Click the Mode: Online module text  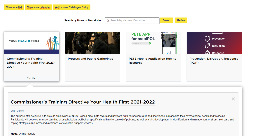click(x=23, y=134)
